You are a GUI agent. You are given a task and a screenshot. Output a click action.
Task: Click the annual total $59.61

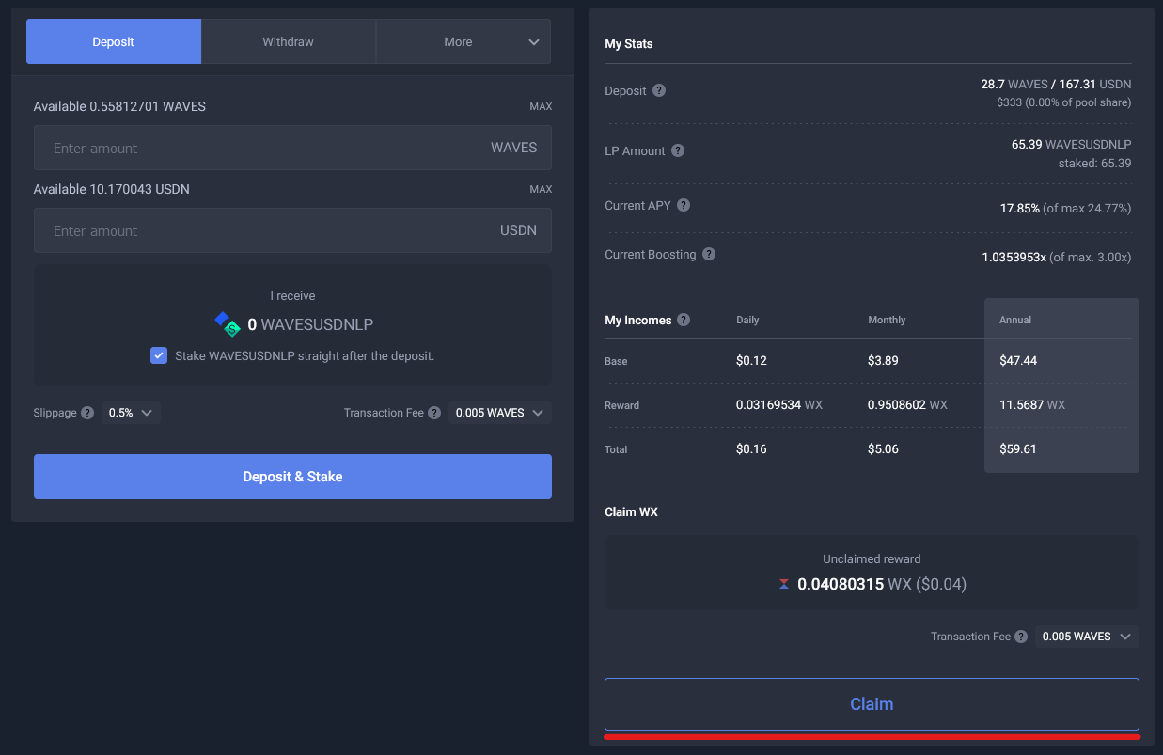pos(1018,449)
